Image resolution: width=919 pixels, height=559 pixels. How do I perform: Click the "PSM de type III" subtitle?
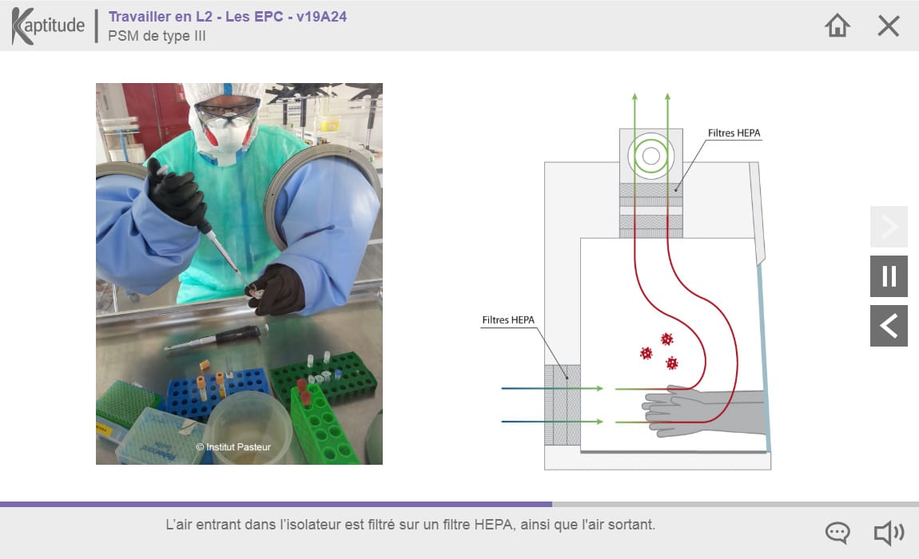157,36
